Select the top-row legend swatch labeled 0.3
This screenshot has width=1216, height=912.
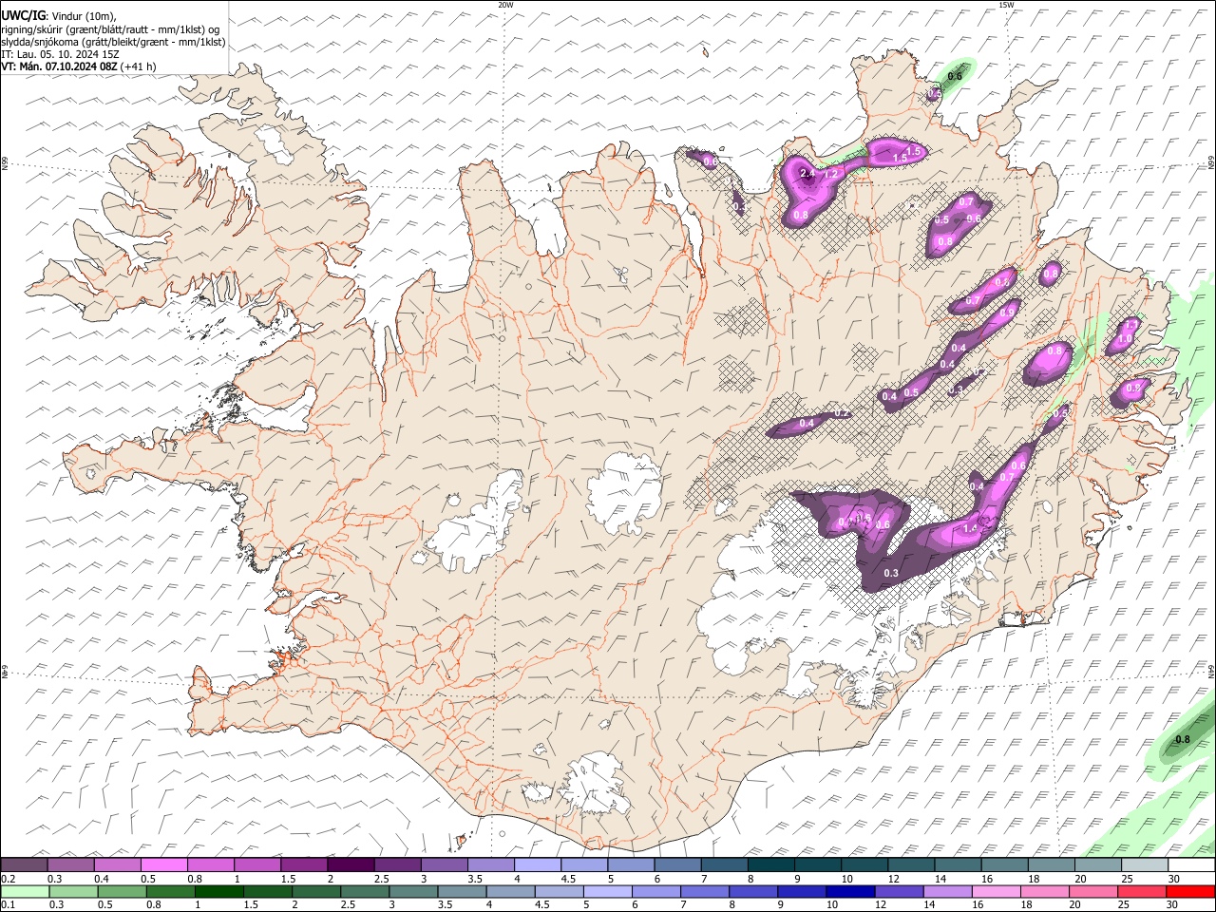[x=71, y=864]
